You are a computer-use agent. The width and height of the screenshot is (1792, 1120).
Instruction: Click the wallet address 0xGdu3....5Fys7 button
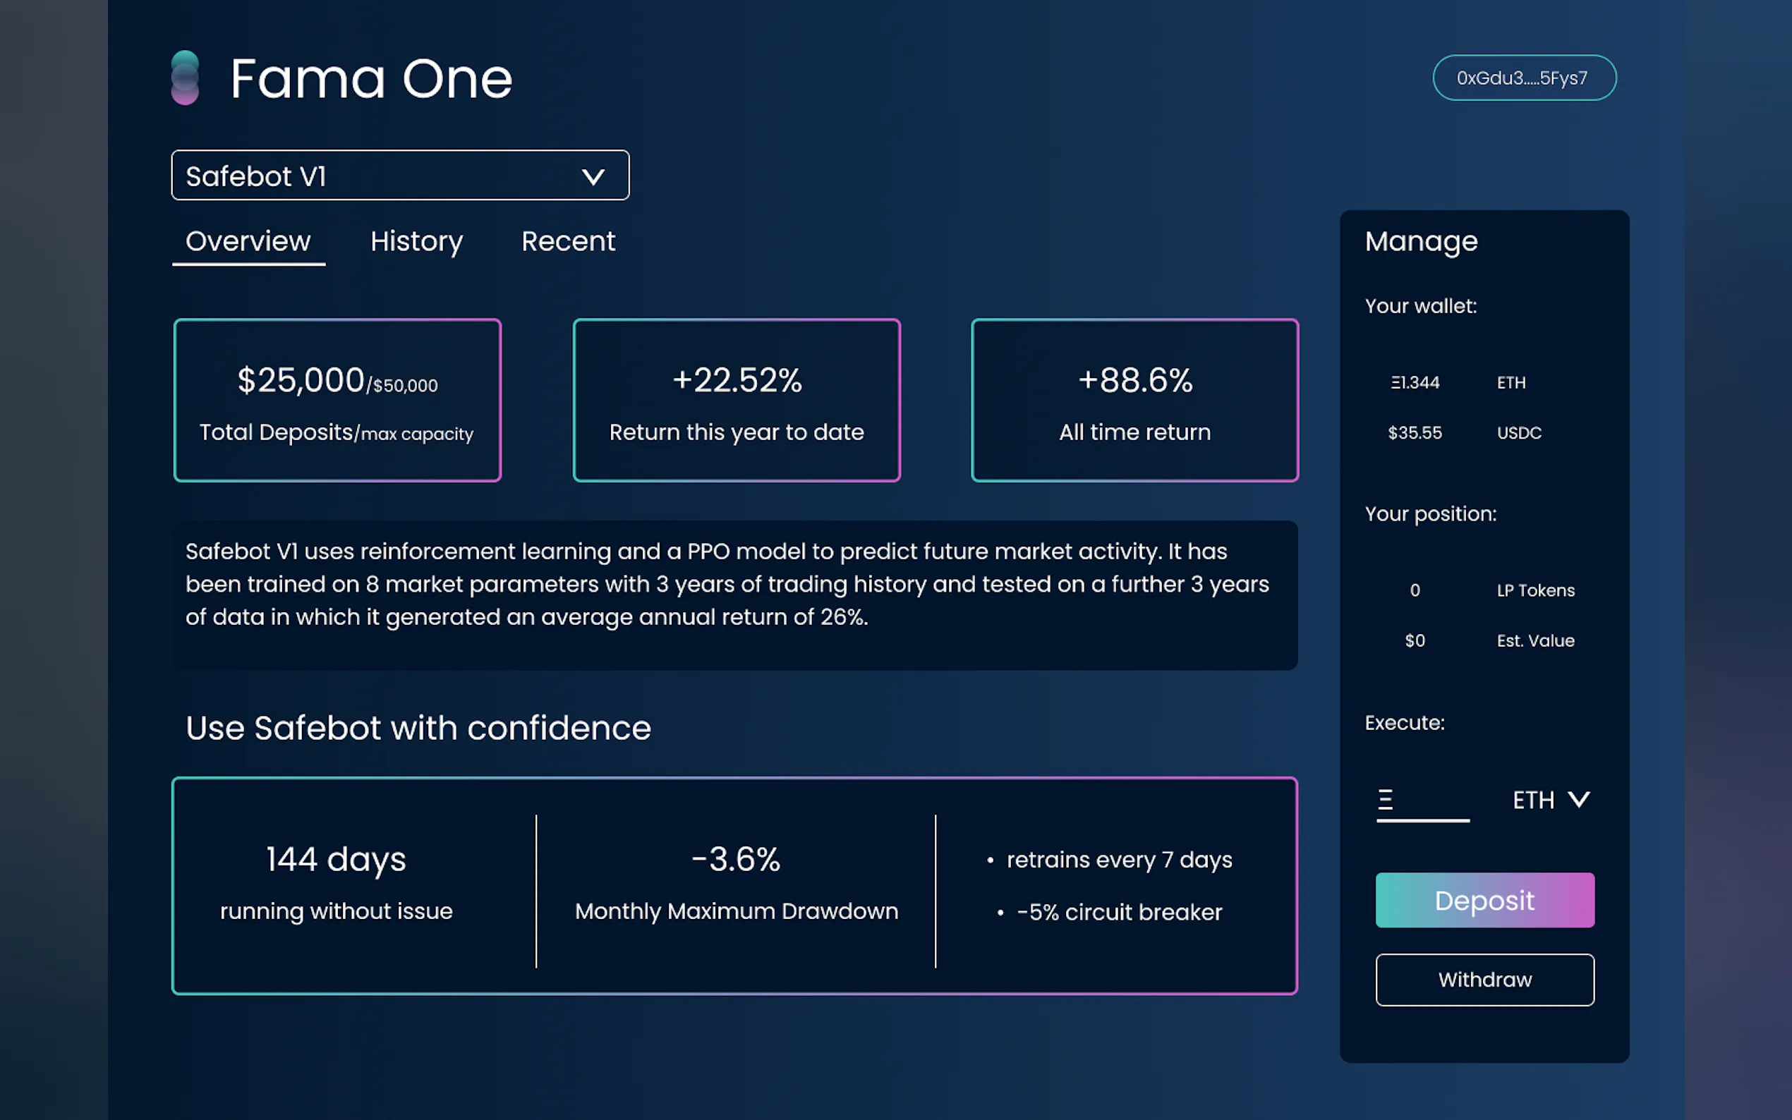pos(1523,78)
